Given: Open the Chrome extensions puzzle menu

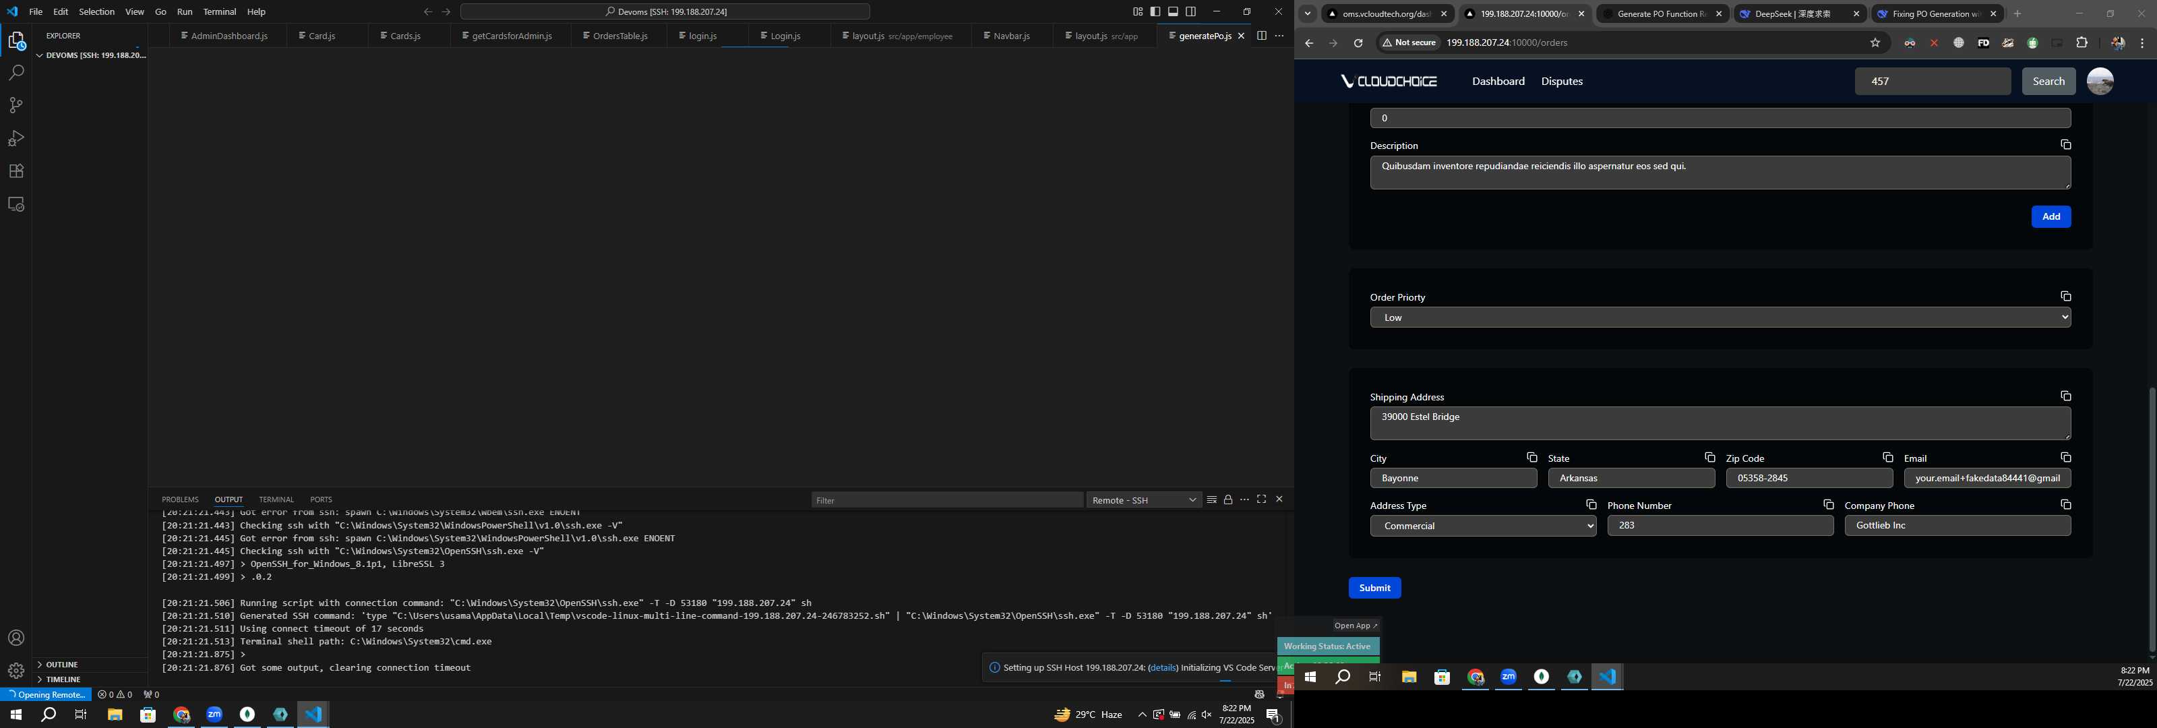Looking at the screenshot, I should pos(2081,42).
